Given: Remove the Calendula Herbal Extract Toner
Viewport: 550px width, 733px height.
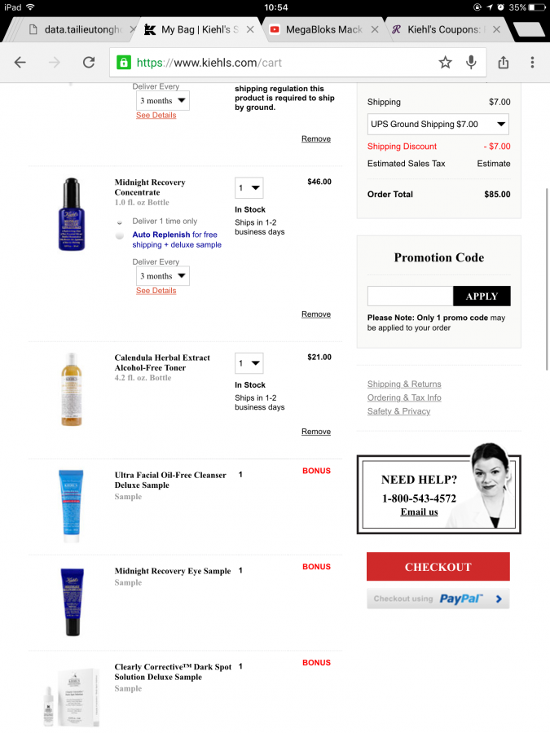Looking at the screenshot, I should pyautogui.click(x=315, y=432).
